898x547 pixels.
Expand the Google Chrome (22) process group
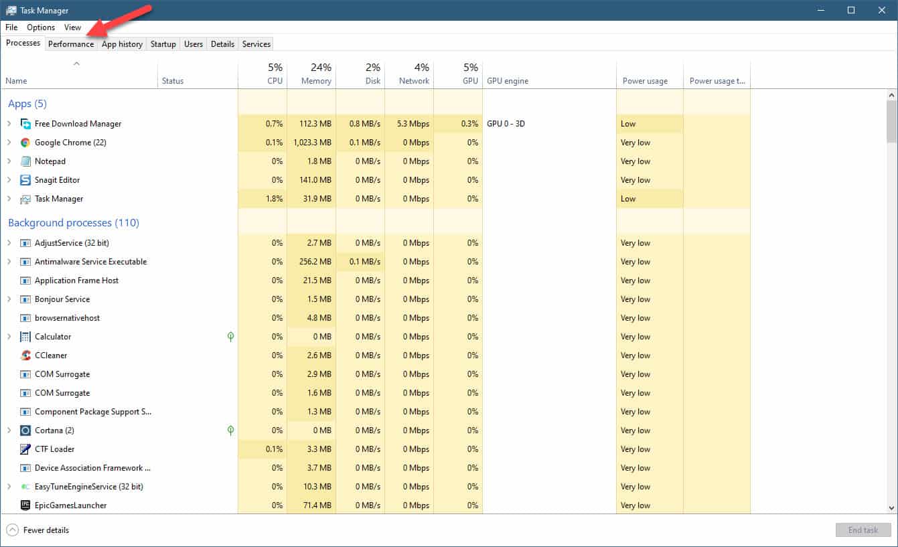[9, 143]
